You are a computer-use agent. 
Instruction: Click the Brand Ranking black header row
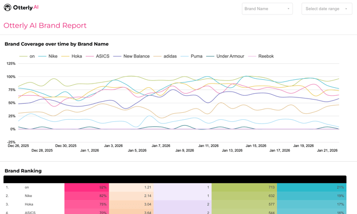pyautogui.click(x=175, y=179)
